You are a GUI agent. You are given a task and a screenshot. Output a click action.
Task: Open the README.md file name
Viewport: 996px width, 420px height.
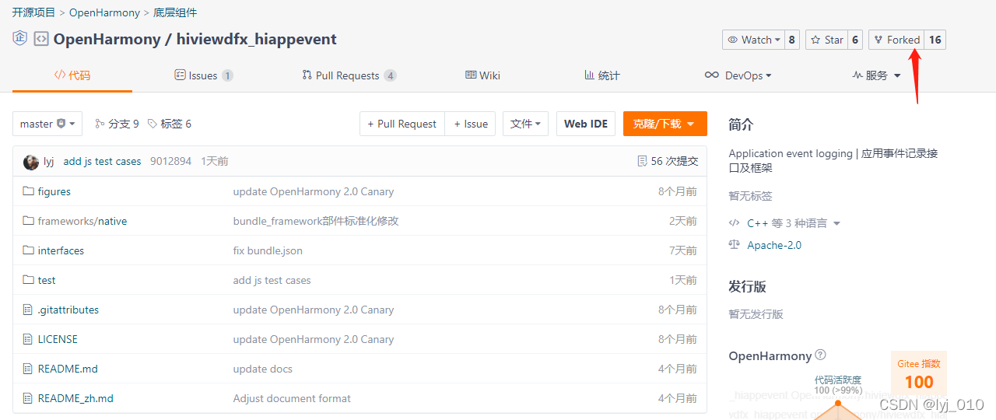pyautogui.click(x=68, y=369)
